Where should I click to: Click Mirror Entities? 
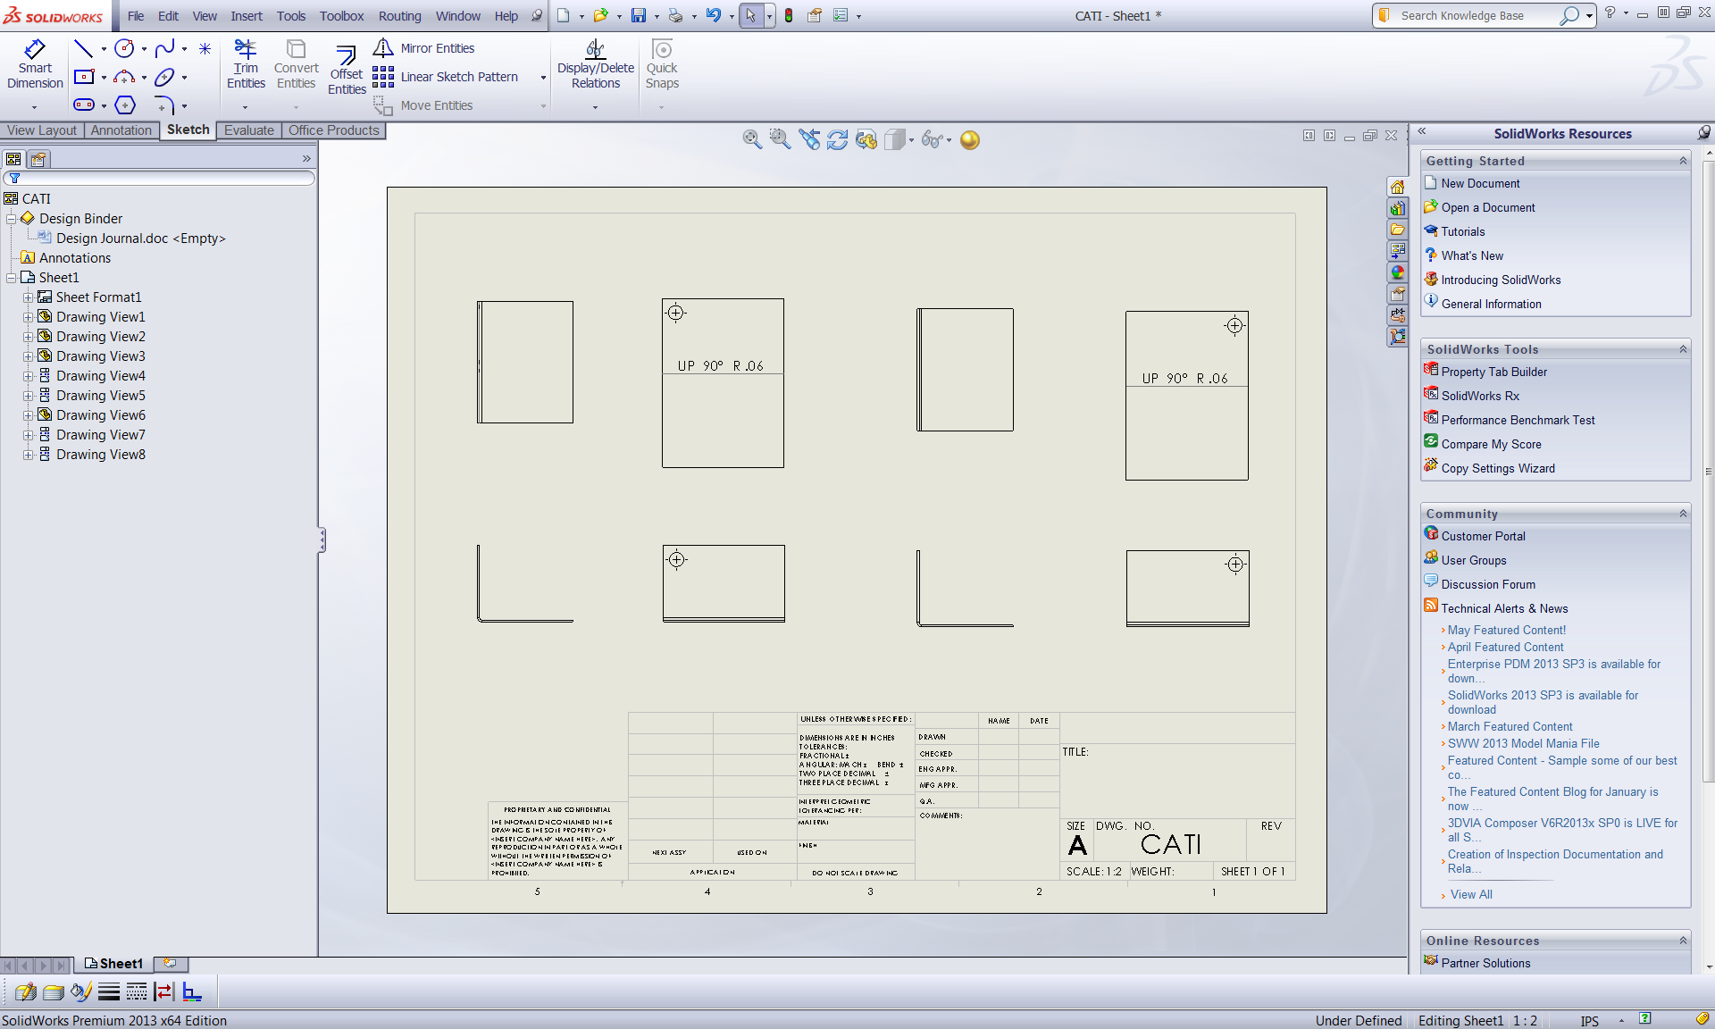(x=424, y=48)
